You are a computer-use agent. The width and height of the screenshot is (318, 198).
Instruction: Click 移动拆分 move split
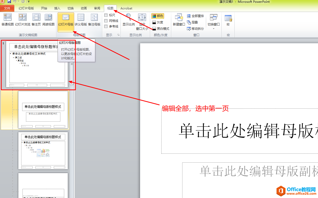(195, 29)
